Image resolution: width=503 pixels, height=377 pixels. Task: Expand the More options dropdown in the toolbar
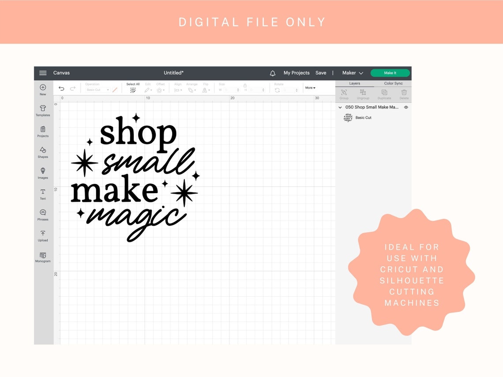tap(310, 88)
